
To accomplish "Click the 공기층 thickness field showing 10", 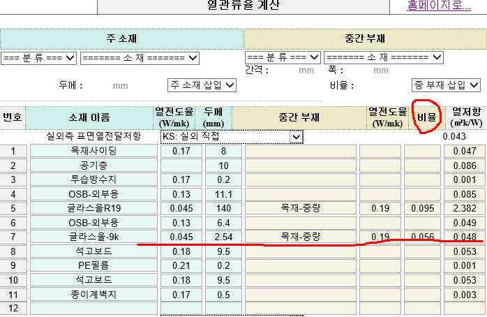I will coord(223,165).
